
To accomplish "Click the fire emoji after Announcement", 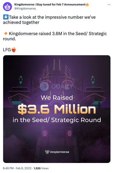I will click(x=87, y=5).
